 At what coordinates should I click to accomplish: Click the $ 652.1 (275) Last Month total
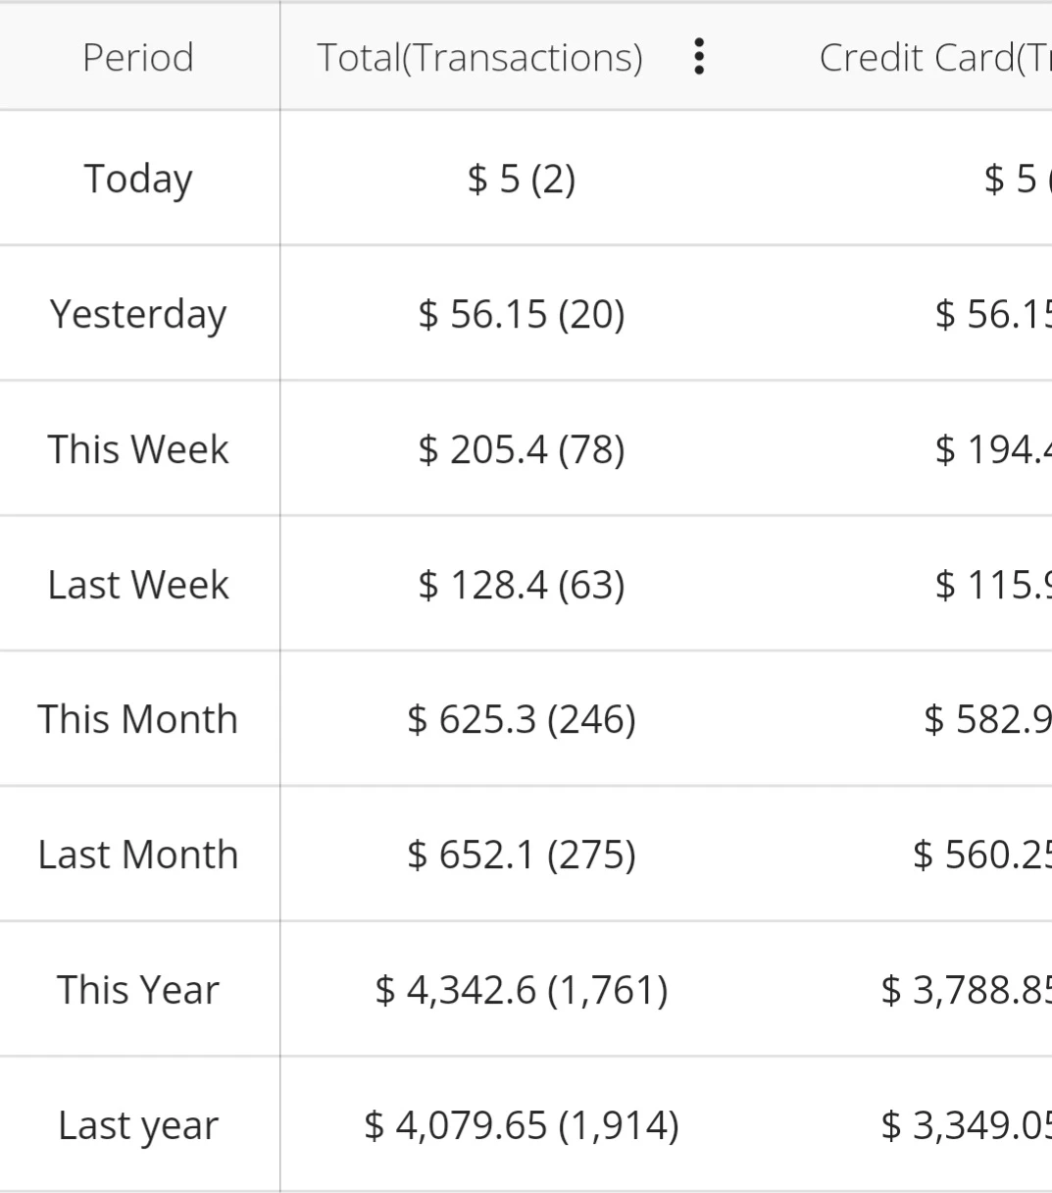(x=522, y=855)
